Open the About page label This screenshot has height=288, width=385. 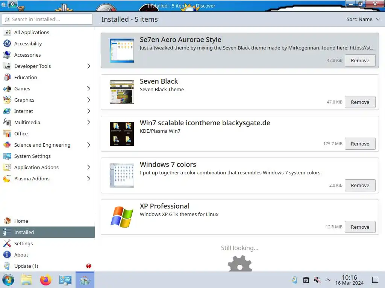click(x=21, y=255)
